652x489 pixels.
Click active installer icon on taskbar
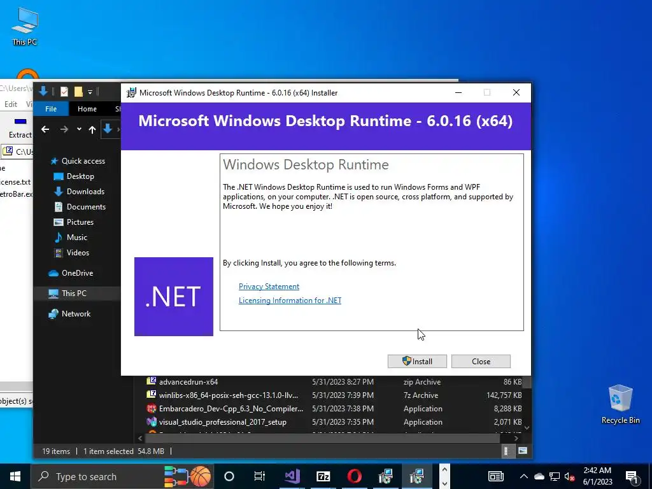coord(416,476)
